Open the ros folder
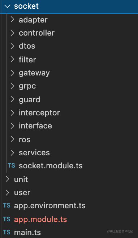The image size is (138, 238). pyautogui.click(x=69, y=139)
